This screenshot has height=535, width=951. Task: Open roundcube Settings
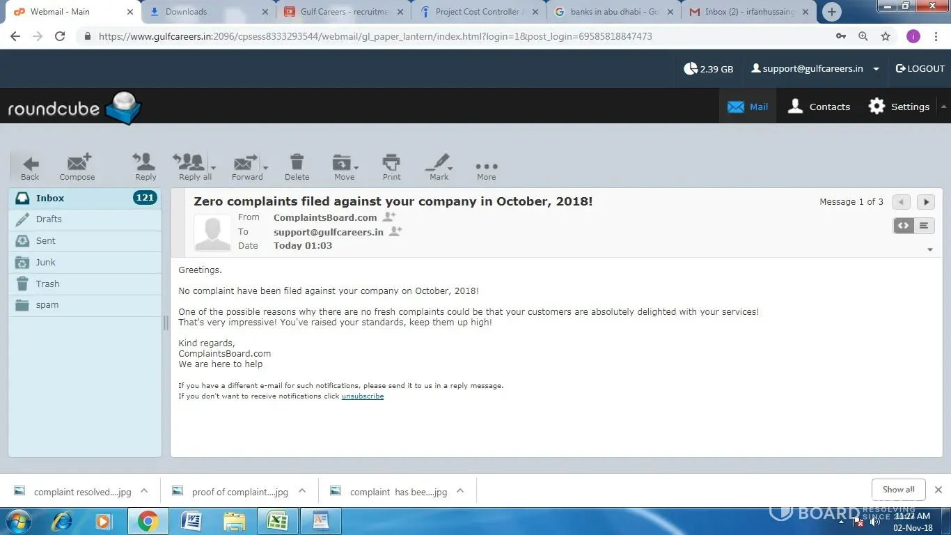coord(899,107)
